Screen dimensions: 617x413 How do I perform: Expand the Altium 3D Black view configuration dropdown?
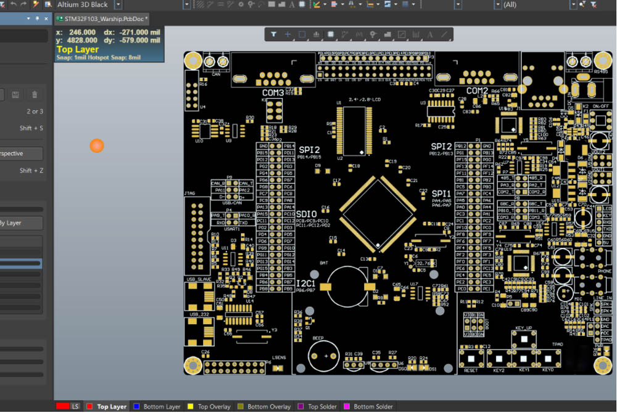coord(118,5)
